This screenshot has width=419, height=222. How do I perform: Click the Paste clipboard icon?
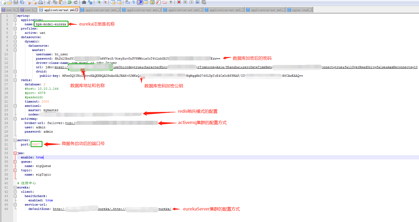click(x=61, y=2)
